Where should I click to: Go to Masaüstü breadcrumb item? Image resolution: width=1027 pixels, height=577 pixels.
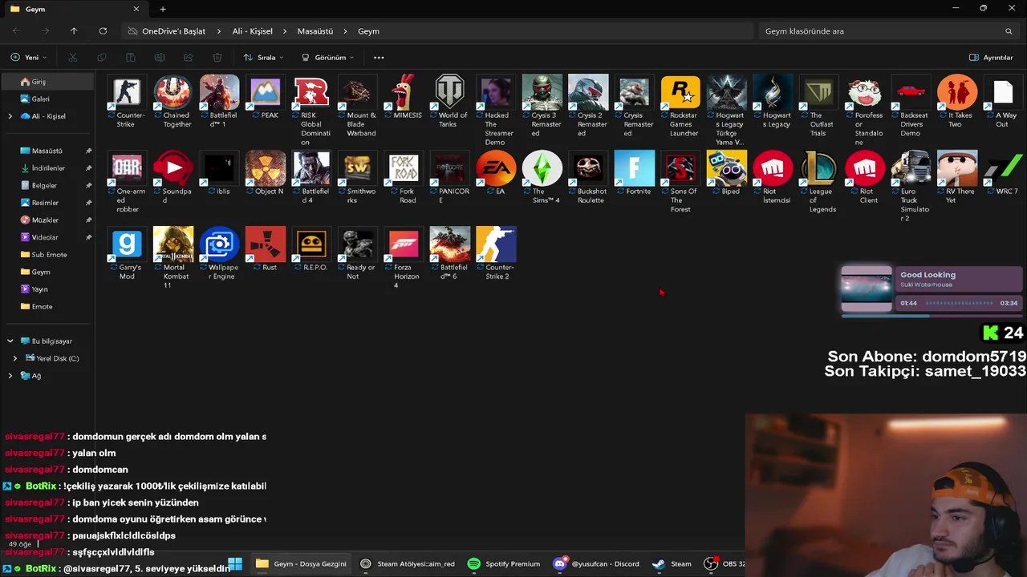pyautogui.click(x=315, y=31)
